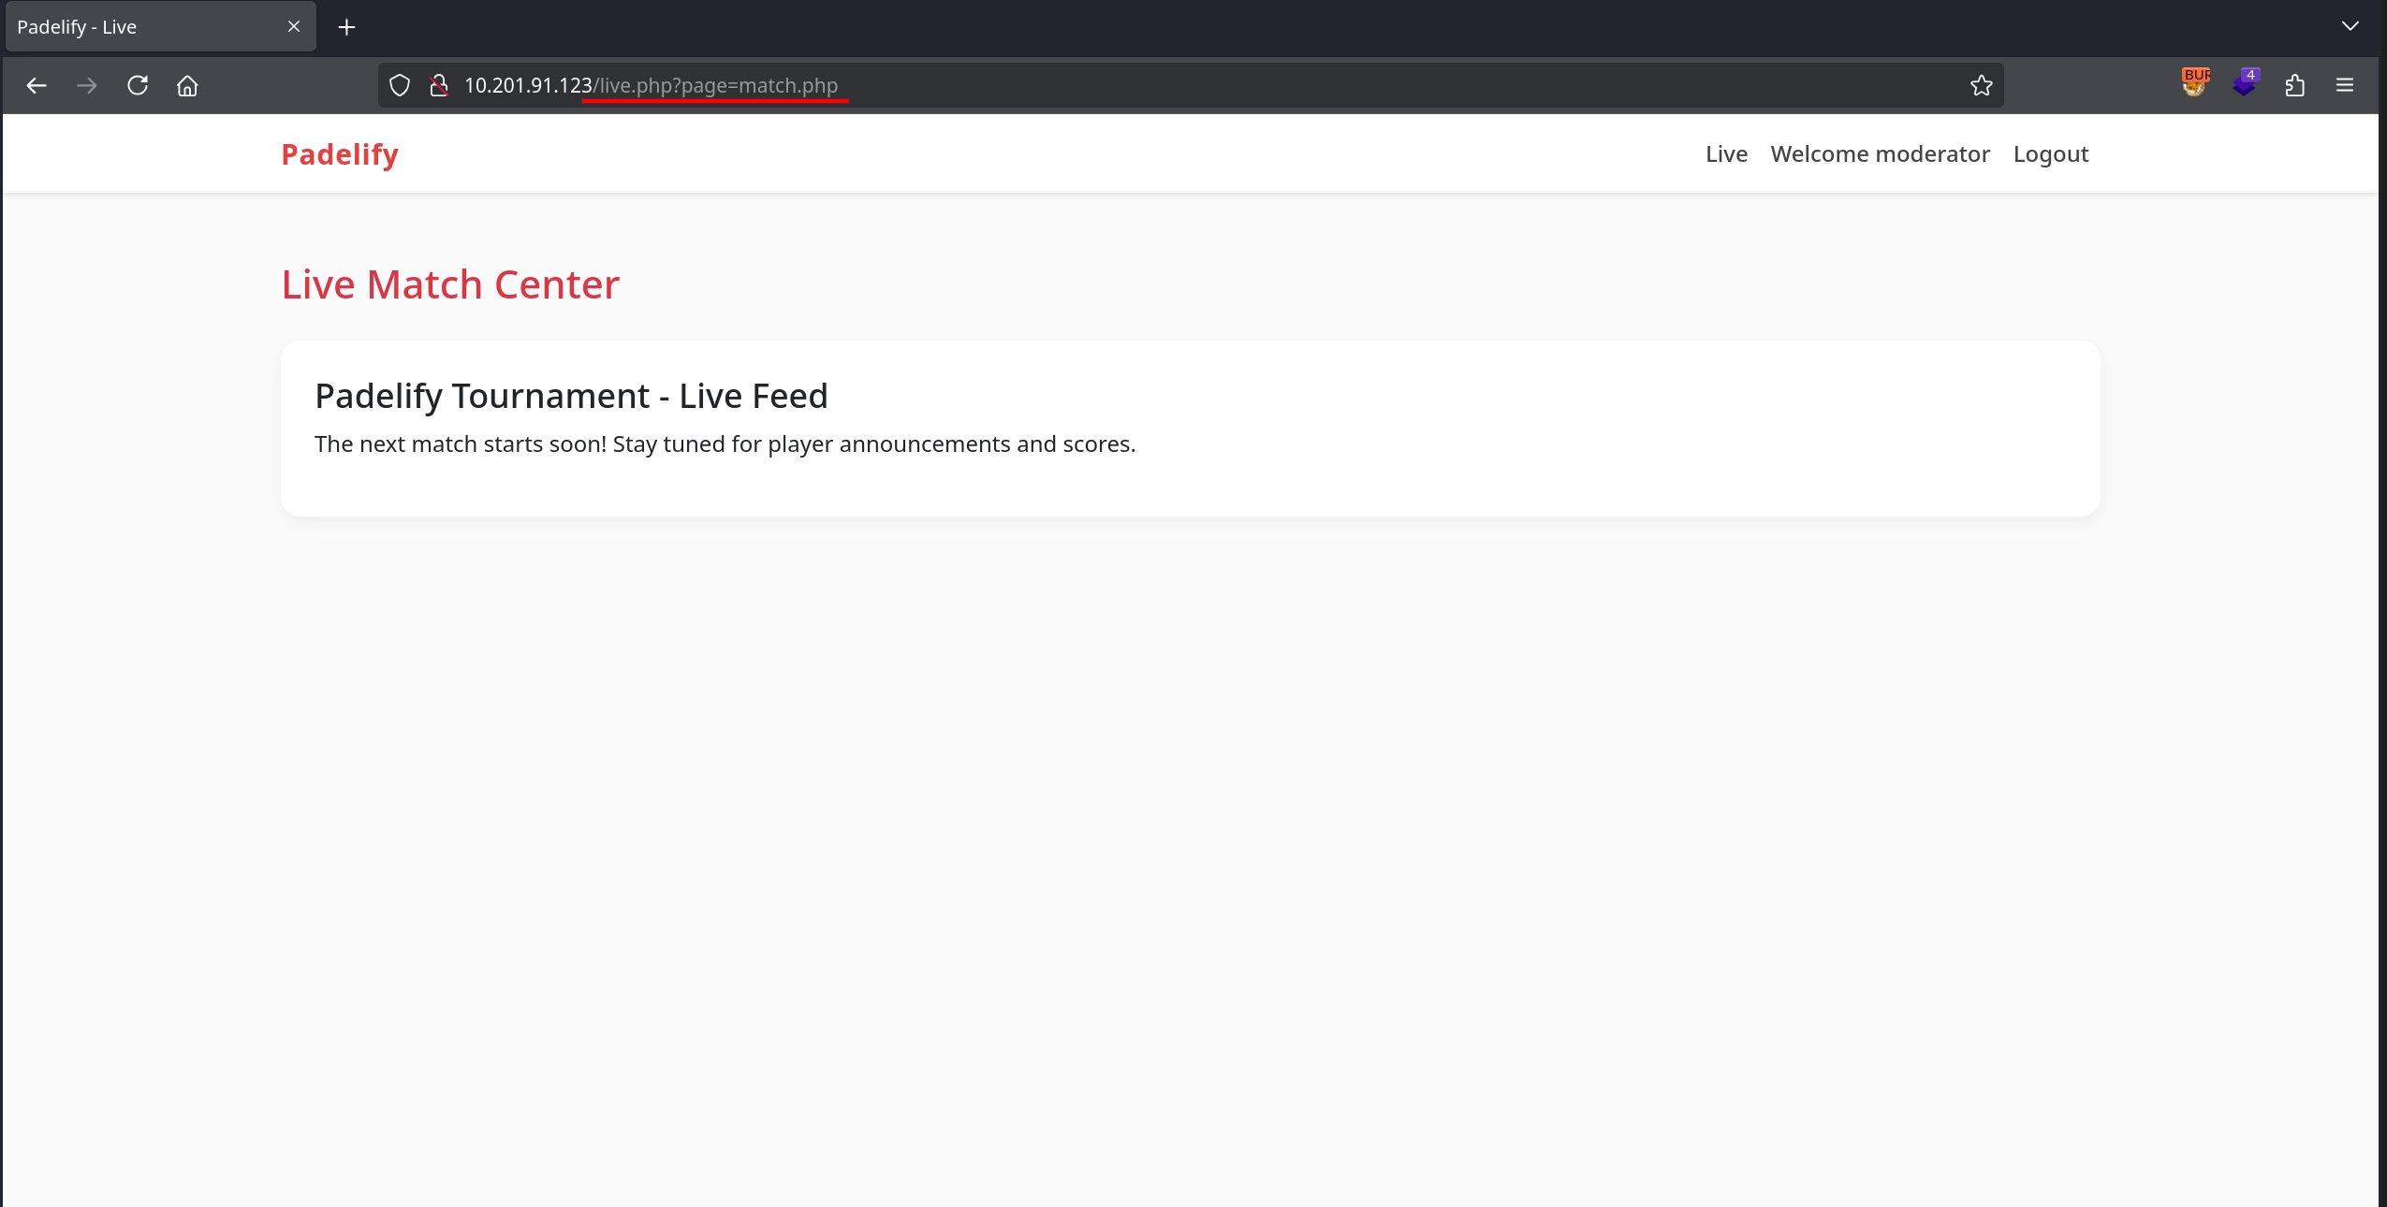Show insecure connection padlock details
The width and height of the screenshot is (2387, 1207).
(438, 85)
